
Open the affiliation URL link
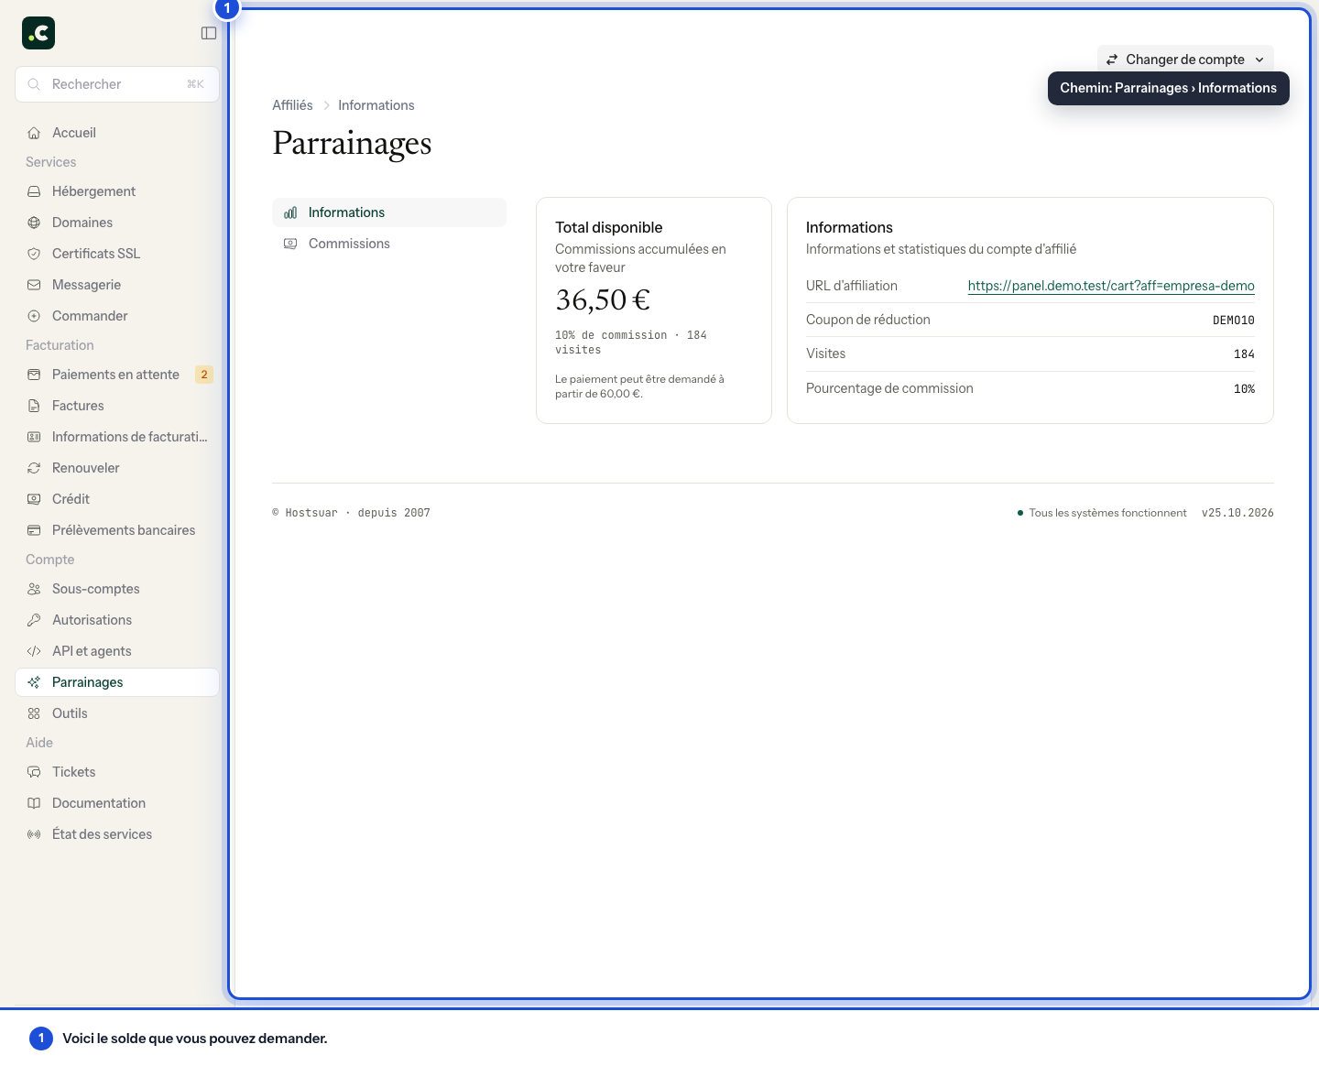[1111, 286]
